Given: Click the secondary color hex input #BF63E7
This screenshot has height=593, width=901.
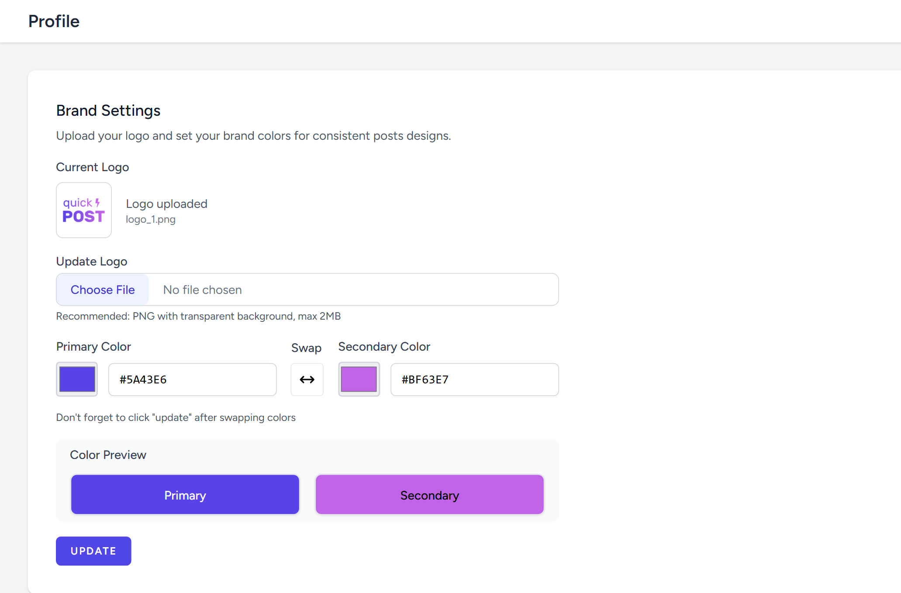Looking at the screenshot, I should coord(474,379).
